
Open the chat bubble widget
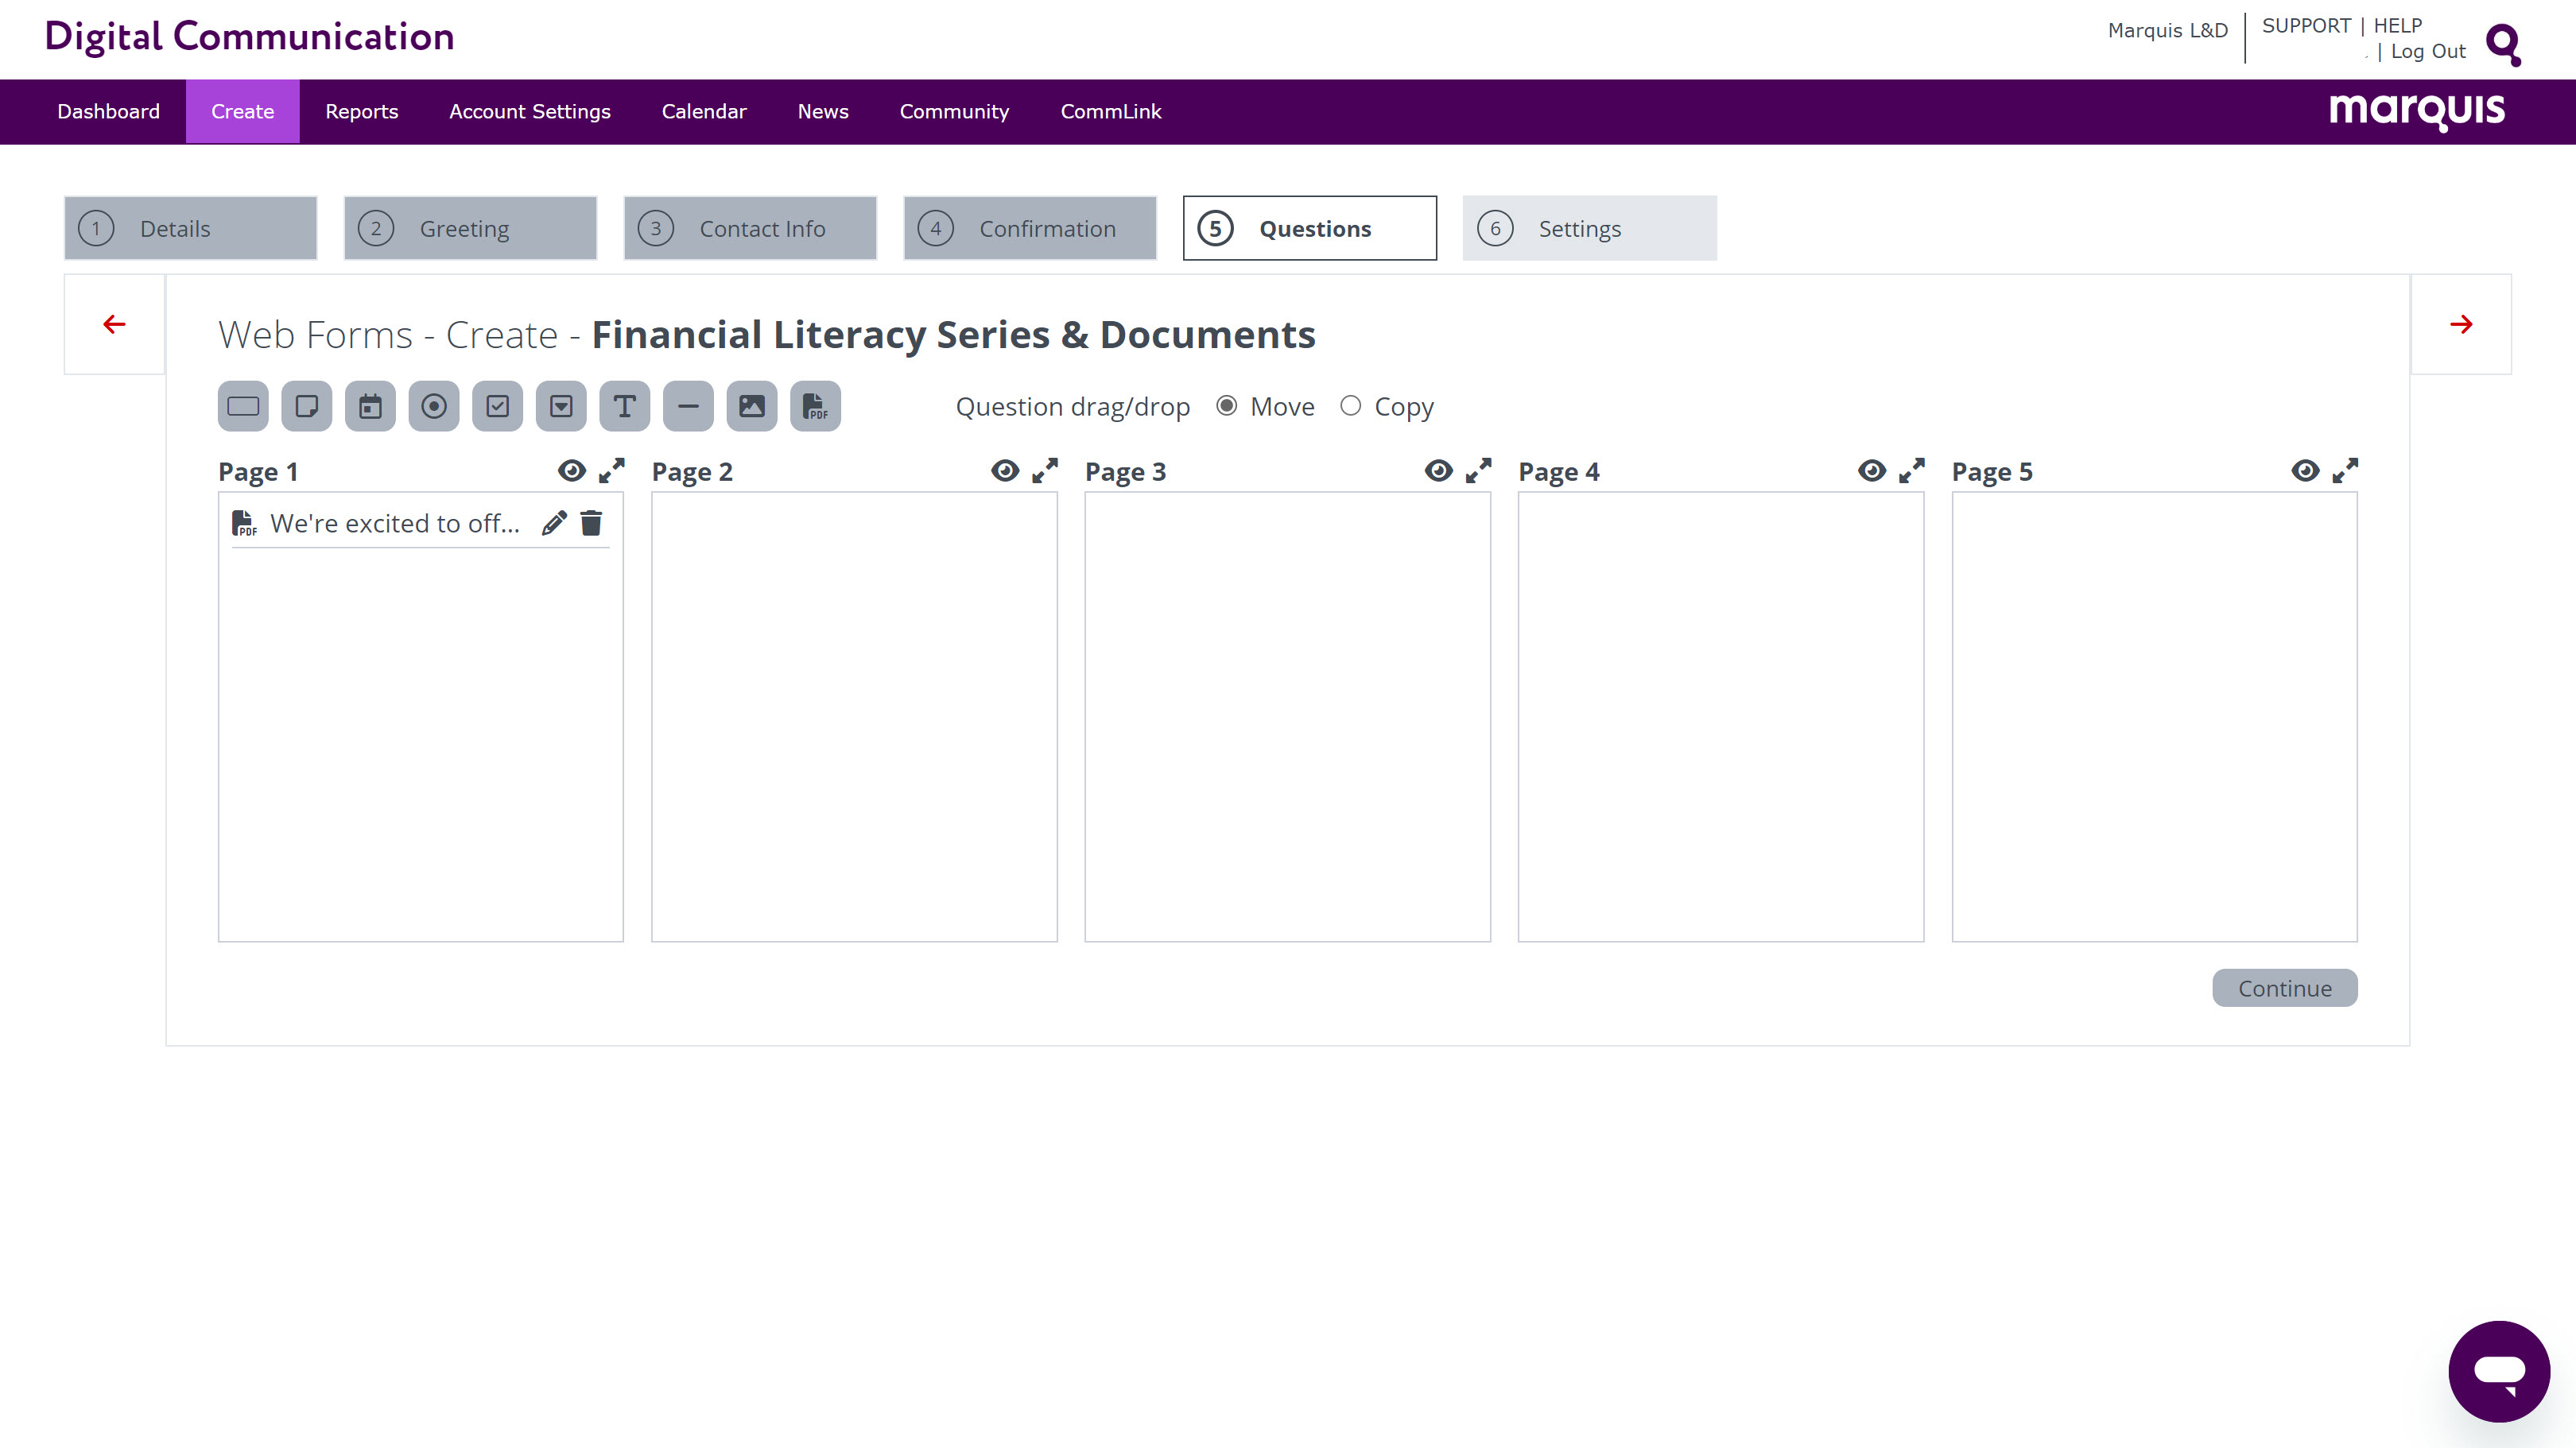[x=2499, y=1371]
